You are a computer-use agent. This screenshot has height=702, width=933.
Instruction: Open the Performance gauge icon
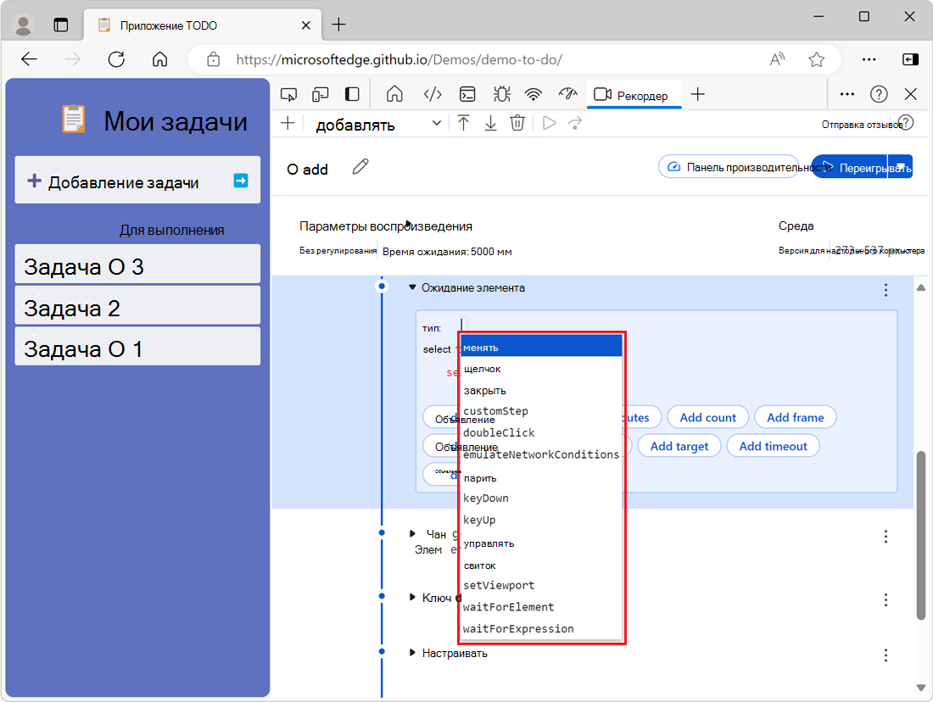(568, 95)
